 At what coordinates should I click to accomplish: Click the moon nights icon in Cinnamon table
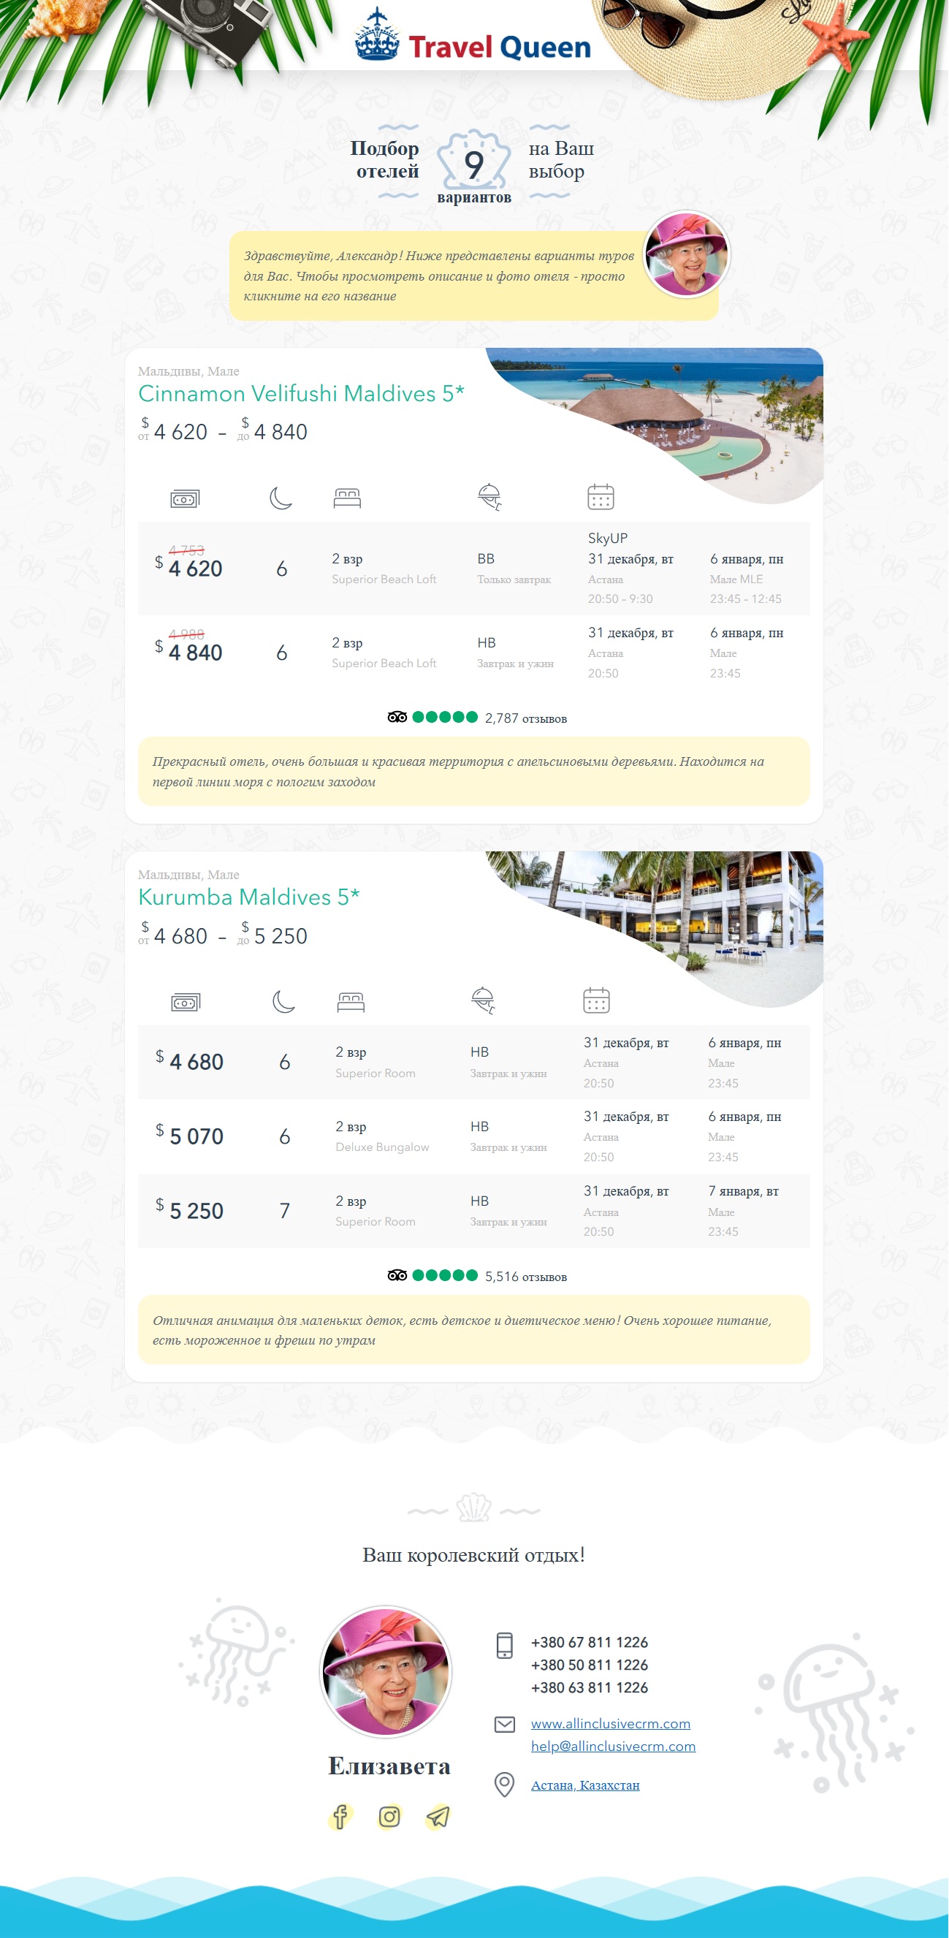(x=281, y=498)
